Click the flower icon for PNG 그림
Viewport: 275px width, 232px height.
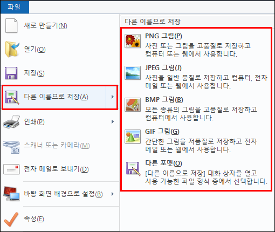click(133, 41)
